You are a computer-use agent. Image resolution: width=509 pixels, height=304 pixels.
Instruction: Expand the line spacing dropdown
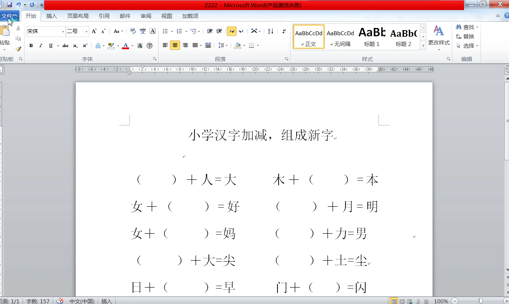[x=226, y=46]
